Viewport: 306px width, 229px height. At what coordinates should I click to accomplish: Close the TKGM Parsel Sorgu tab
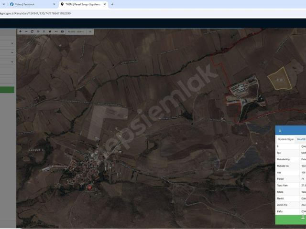point(105,4)
